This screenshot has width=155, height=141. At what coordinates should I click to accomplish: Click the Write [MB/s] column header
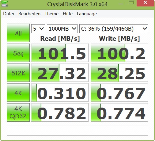119,39
